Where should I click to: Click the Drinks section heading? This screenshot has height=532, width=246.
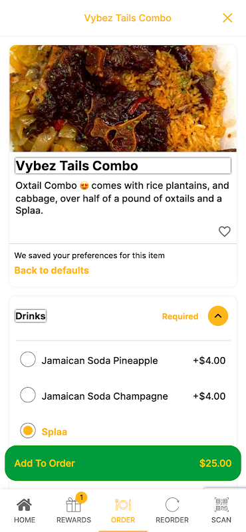point(31,316)
